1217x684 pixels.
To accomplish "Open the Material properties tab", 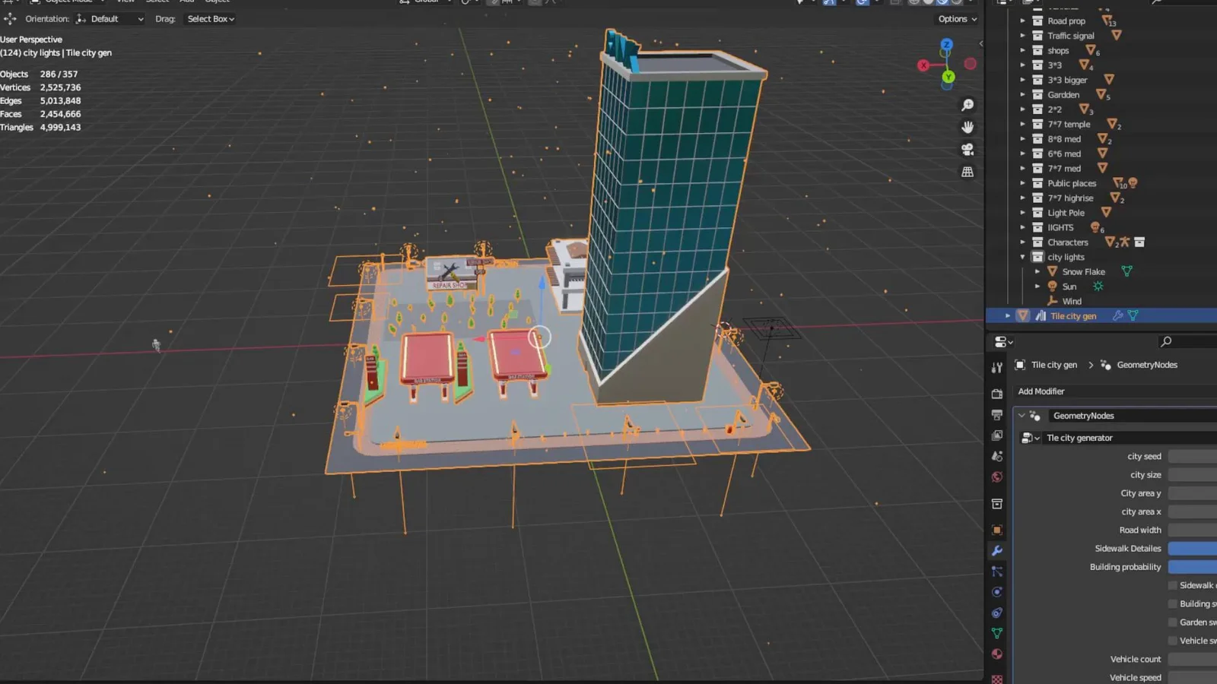I will pyautogui.click(x=997, y=654).
